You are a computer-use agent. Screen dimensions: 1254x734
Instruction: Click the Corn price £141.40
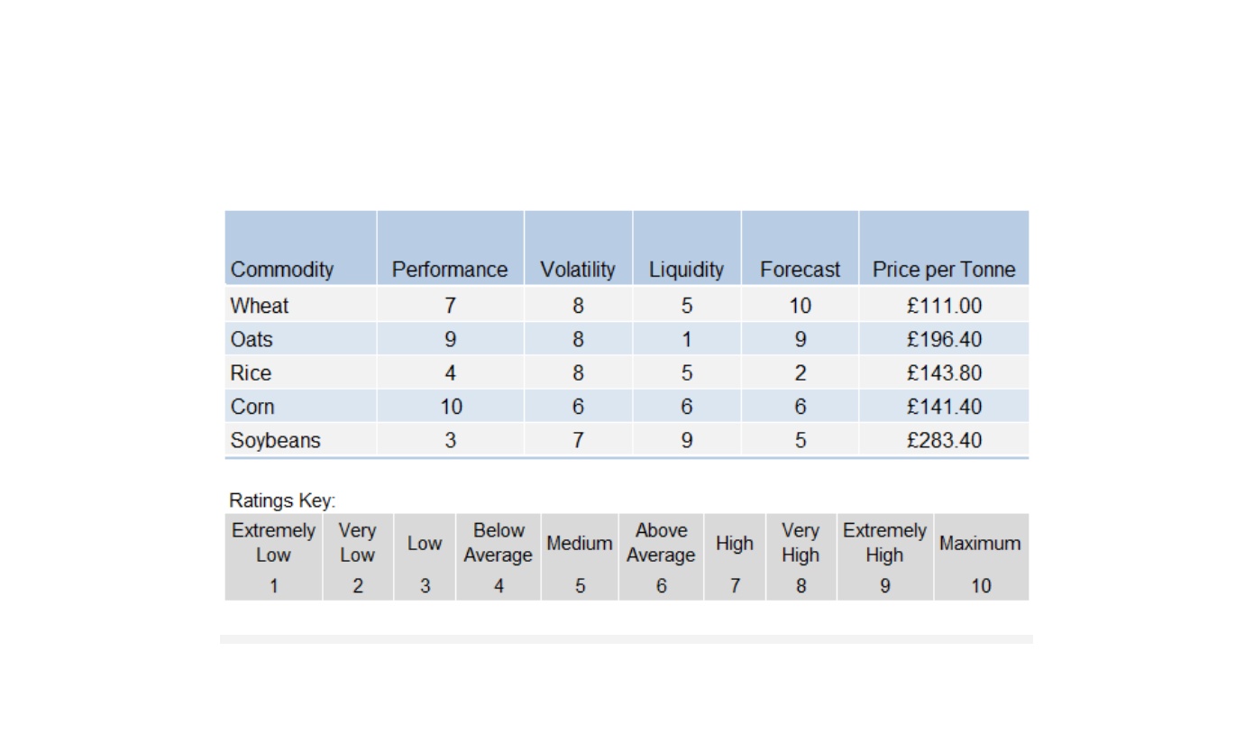click(944, 407)
